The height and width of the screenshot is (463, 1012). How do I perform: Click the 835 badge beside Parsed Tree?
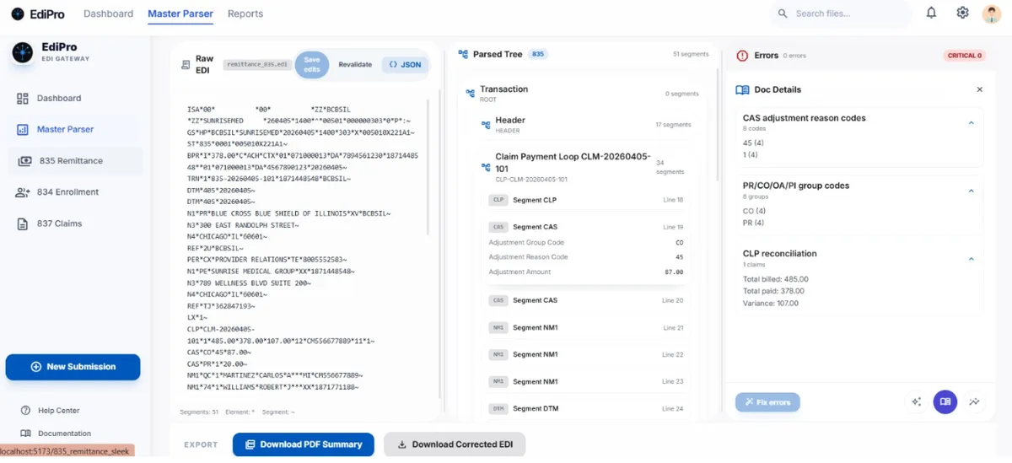538,54
